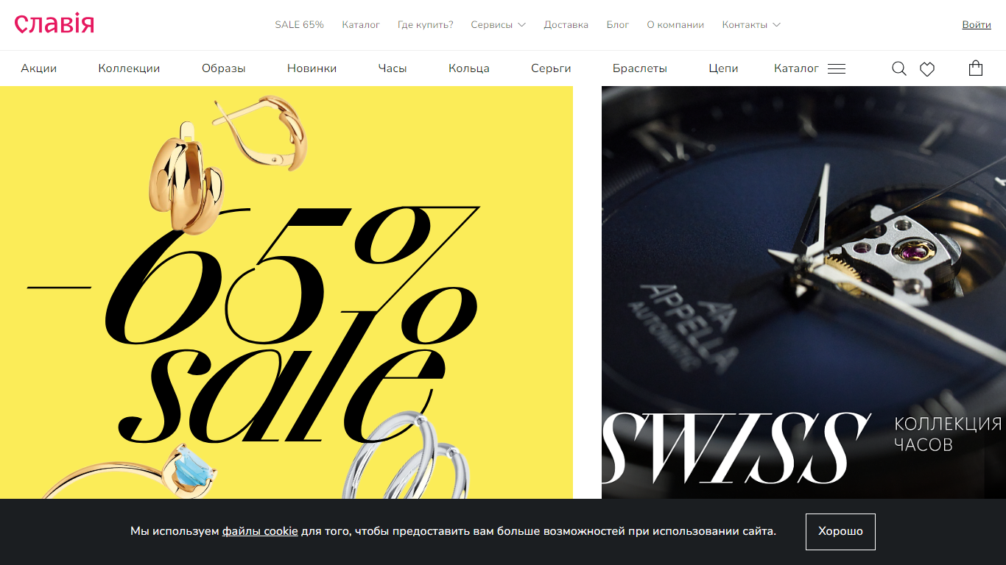The image size is (1006, 565).
Task: Click the Войти login link
Action: tap(977, 24)
